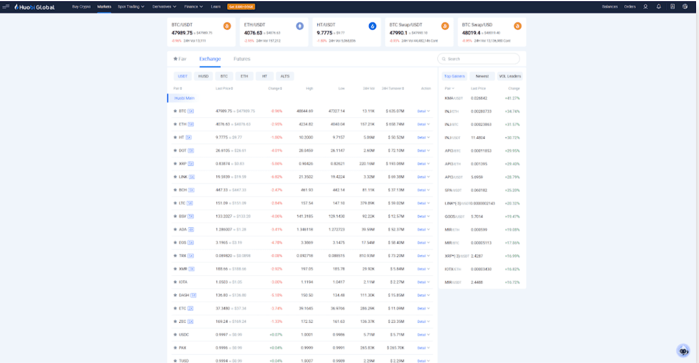This screenshot has width=699, height=363.
Task: Click into the market Search field
Action: point(479,59)
